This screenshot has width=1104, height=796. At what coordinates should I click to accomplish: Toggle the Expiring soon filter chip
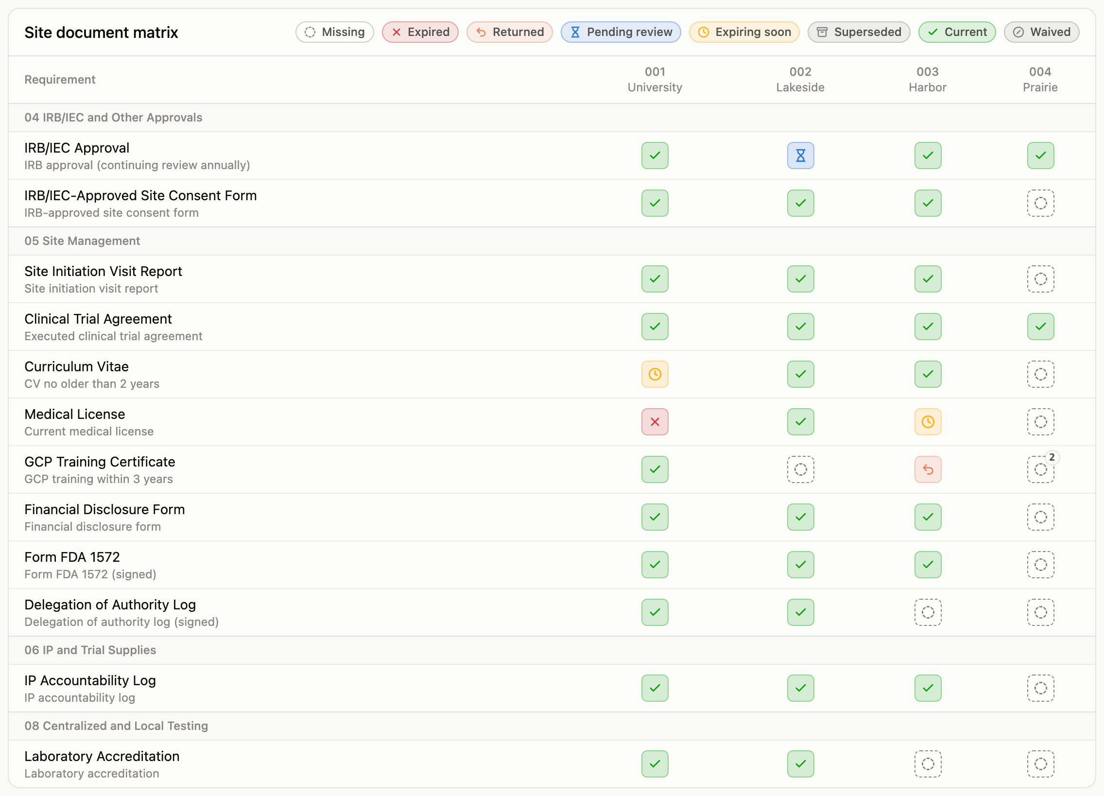coord(744,32)
